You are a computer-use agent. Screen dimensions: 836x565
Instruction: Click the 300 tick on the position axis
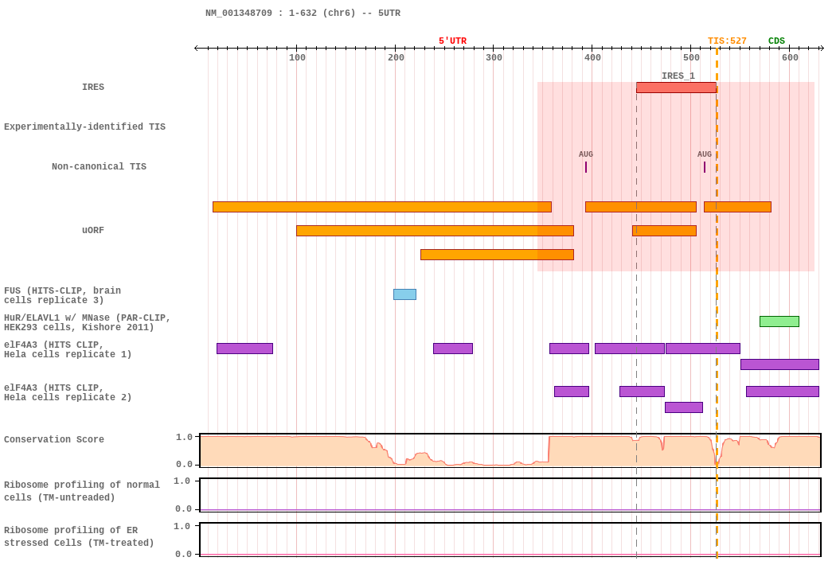(x=494, y=57)
